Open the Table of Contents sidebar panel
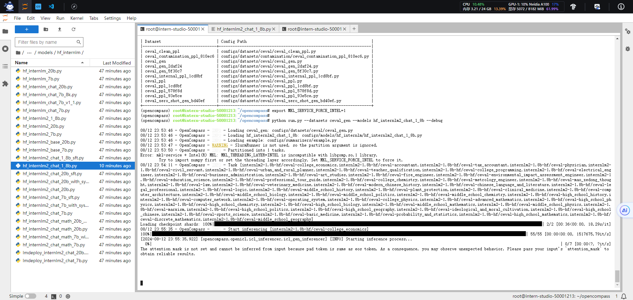This screenshot has width=633, height=300. tap(5, 66)
